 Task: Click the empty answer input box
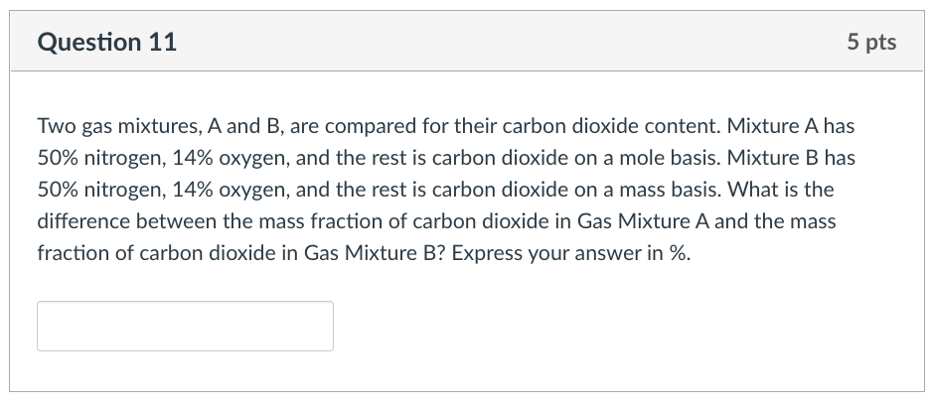(x=185, y=326)
